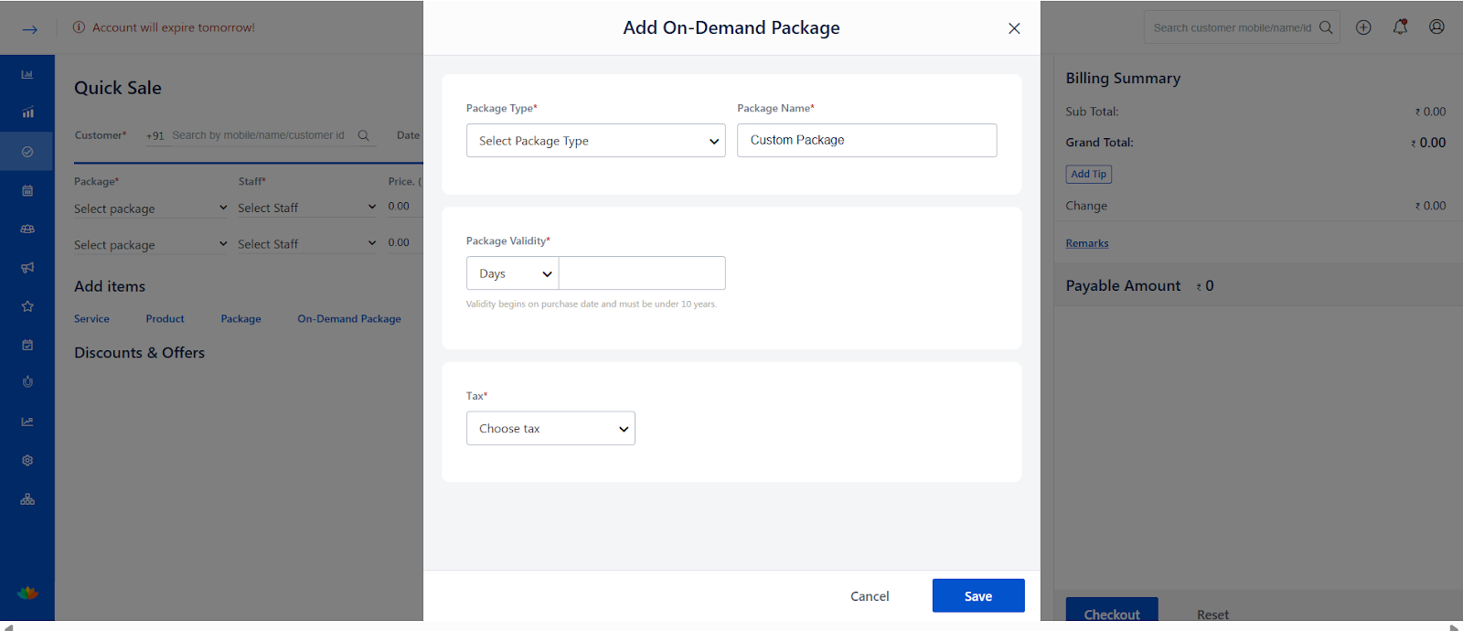The width and height of the screenshot is (1463, 631).
Task: Open the first Select package dropdown
Action: pyautogui.click(x=151, y=209)
